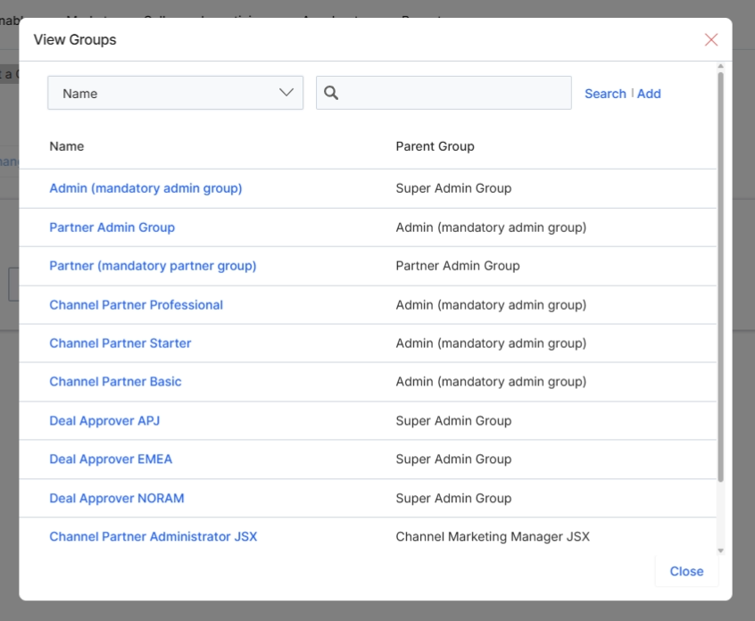755x621 pixels.
Task: Select parent cell of Deal Approver EMEA
Action: [453, 460]
